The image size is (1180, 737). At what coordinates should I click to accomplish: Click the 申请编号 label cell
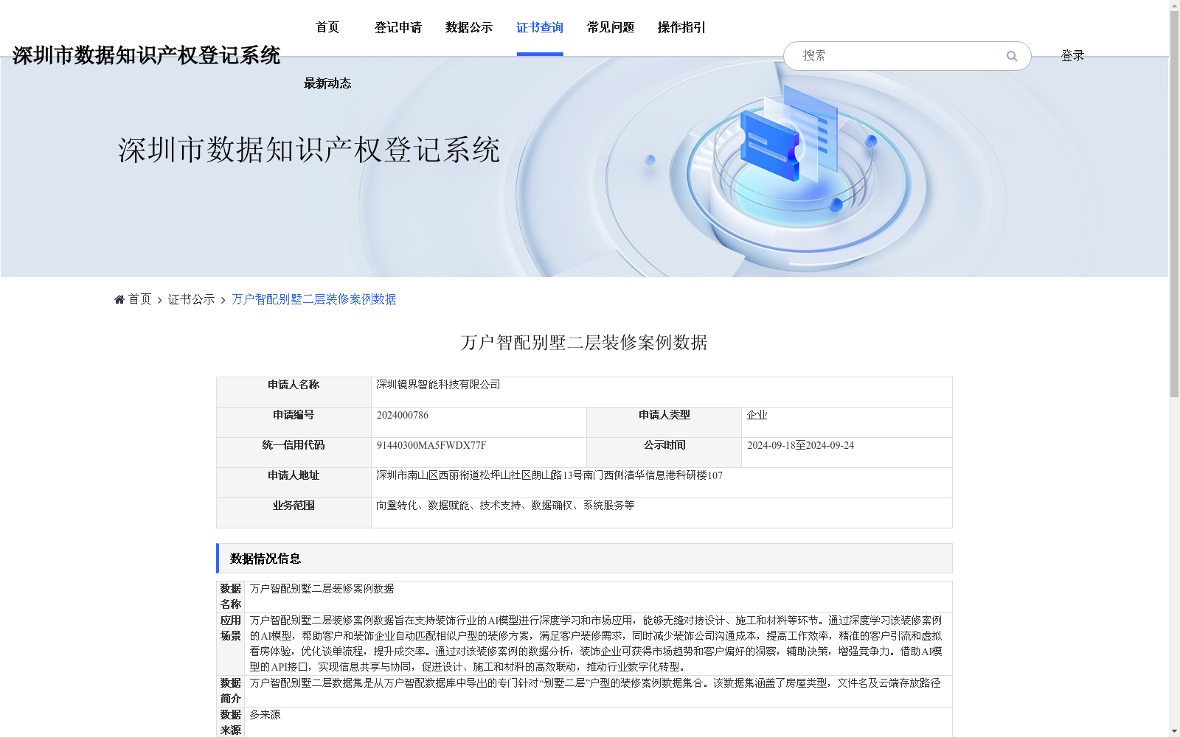pyautogui.click(x=294, y=422)
